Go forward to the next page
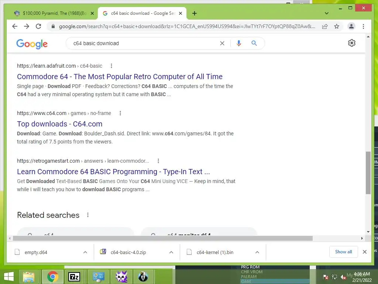378x284 pixels. point(27,26)
